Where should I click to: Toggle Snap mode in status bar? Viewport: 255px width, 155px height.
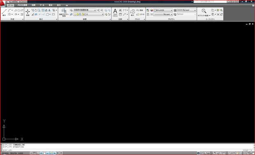pos(31,153)
